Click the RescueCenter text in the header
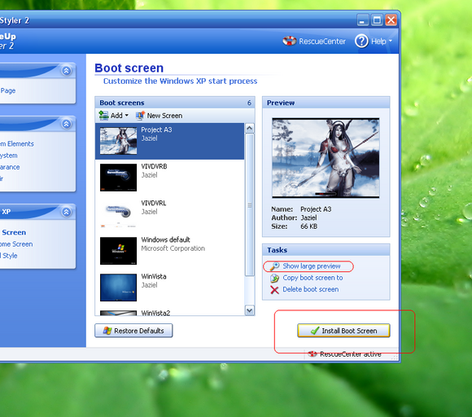 pos(322,42)
